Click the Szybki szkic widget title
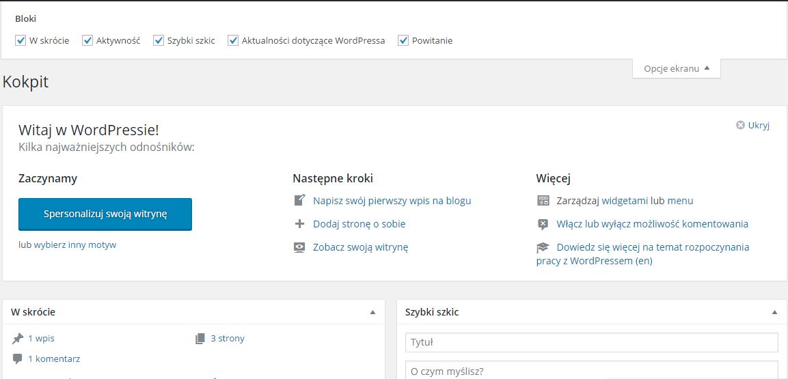Viewport: 788px width, 379px height. coord(432,312)
